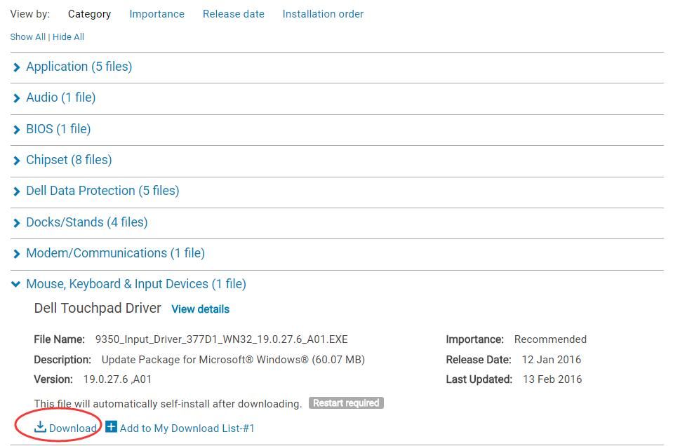The image size is (673, 446).
Task: Expand the Modem/Communications section
Action: (x=115, y=253)
